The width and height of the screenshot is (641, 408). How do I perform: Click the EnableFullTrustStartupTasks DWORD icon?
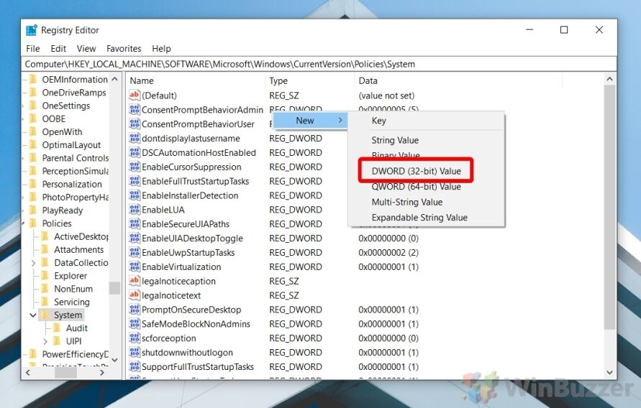134,181
